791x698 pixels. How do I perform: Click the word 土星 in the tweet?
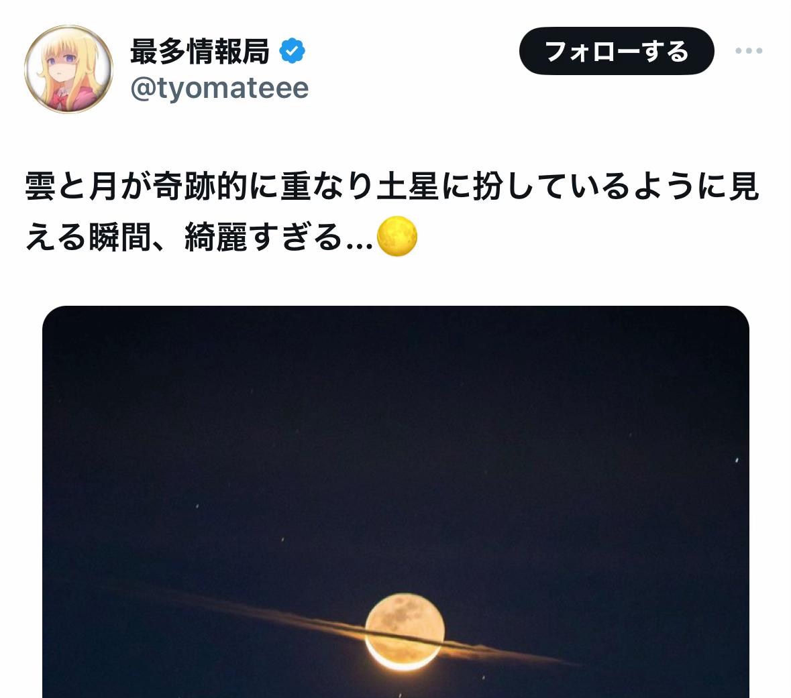[x=408, y=186]
